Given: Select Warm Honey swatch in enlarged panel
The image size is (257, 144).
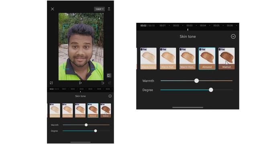Looking at the screenshot, I should (x=188, y=59).
